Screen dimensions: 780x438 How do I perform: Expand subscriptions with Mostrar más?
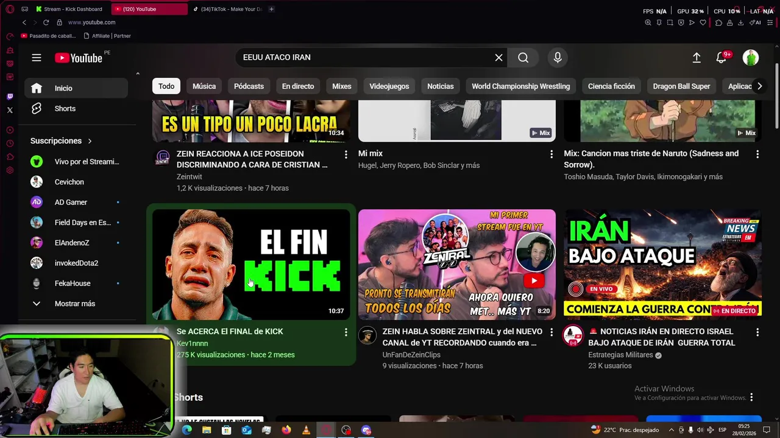click(76, 304)
